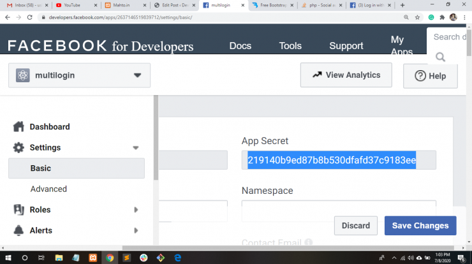472x264 pixels.
Task: Select the Basic settings item
Action: pos(77,168)
